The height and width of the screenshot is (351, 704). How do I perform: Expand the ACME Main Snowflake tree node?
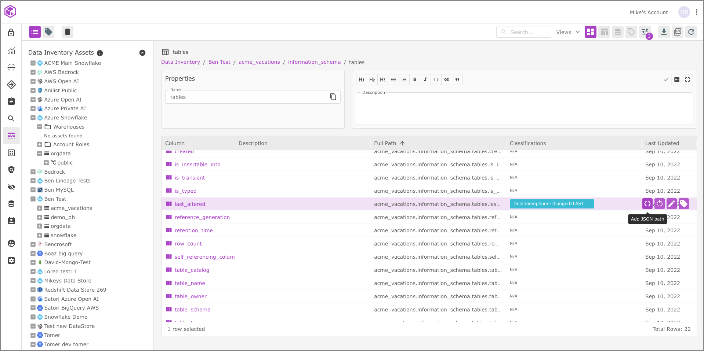(x=33, y=63)
